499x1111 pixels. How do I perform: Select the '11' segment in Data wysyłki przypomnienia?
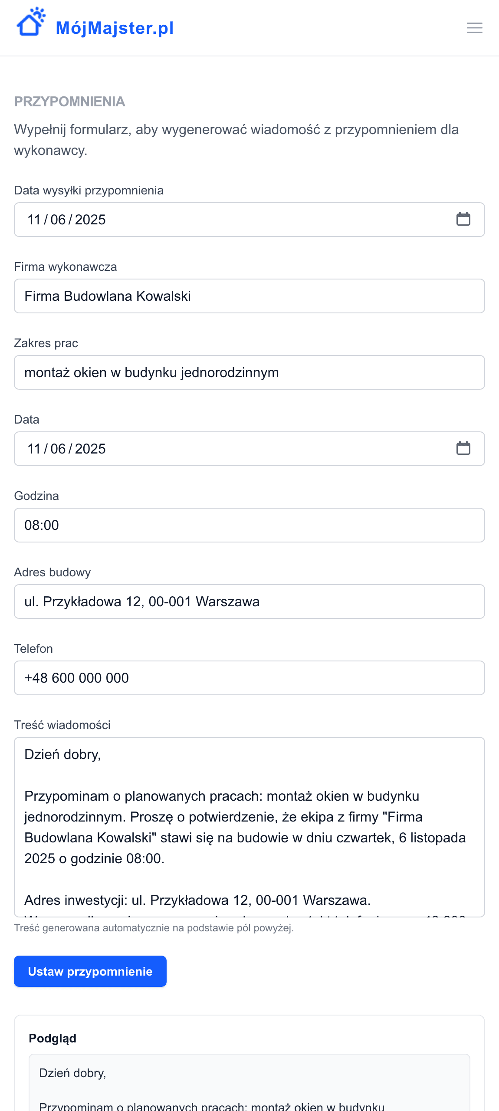[34, 220]
